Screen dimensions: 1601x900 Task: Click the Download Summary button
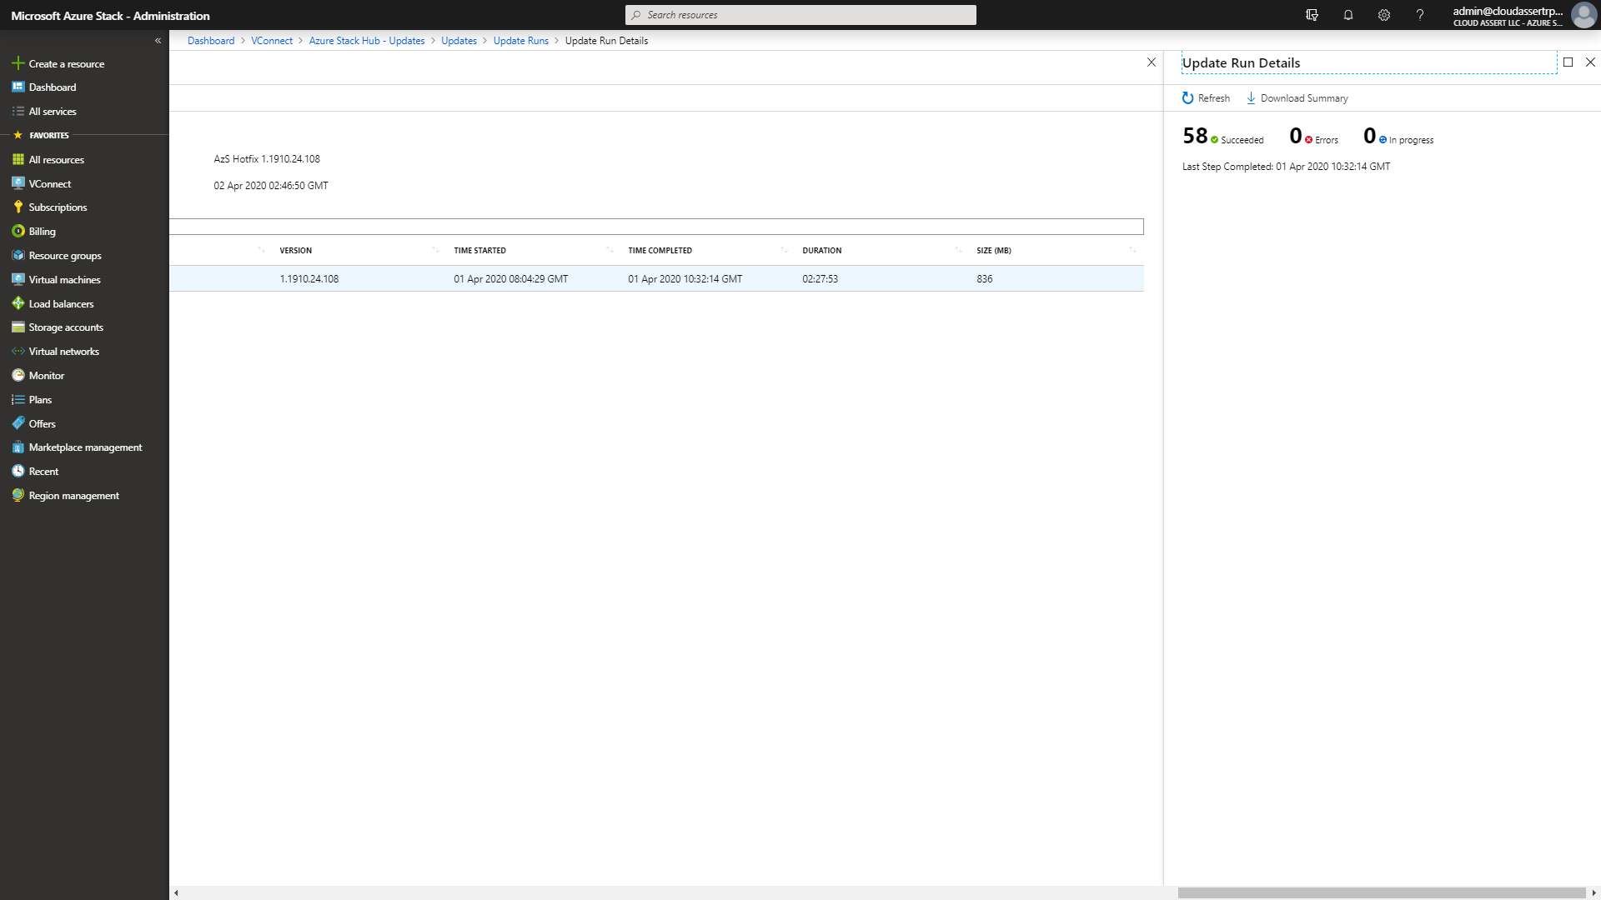[x=1297, y=98]
